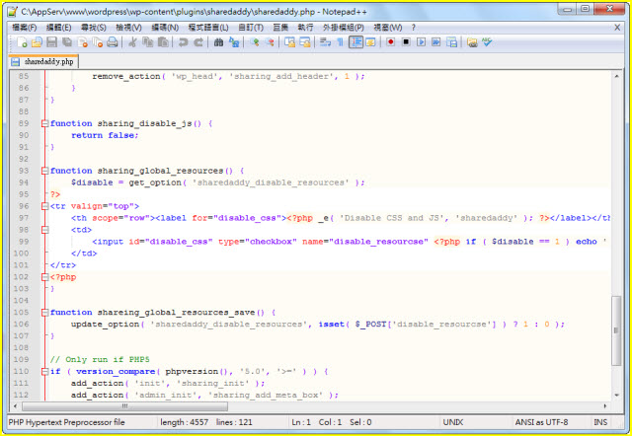Click the Zoom in magnifier icon
The image size is (632, 436).
[255, 42]
